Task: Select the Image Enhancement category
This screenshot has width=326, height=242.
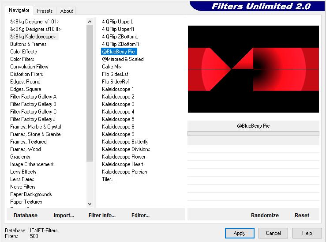Action: (x=32, y=164)
